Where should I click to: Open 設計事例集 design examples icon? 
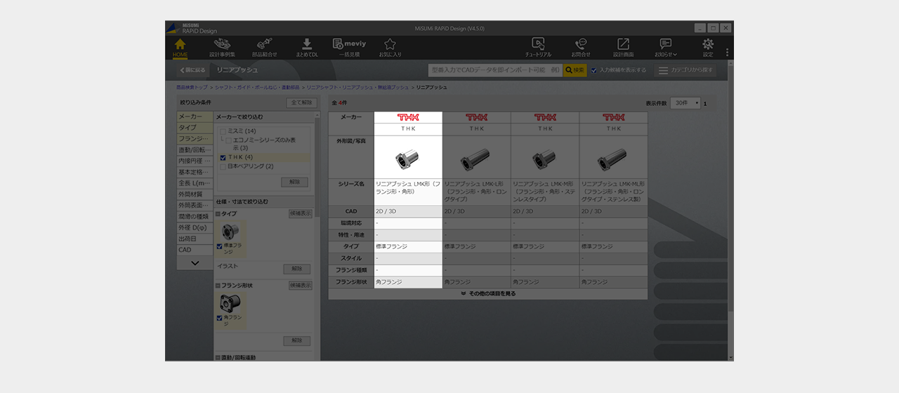[222, 47]
